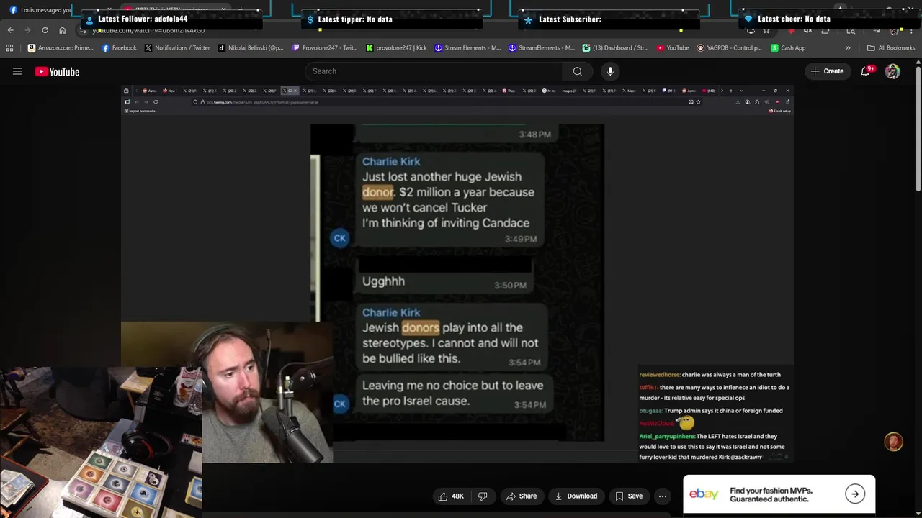
Task: Open the account avatar menu
Action: 892,71
